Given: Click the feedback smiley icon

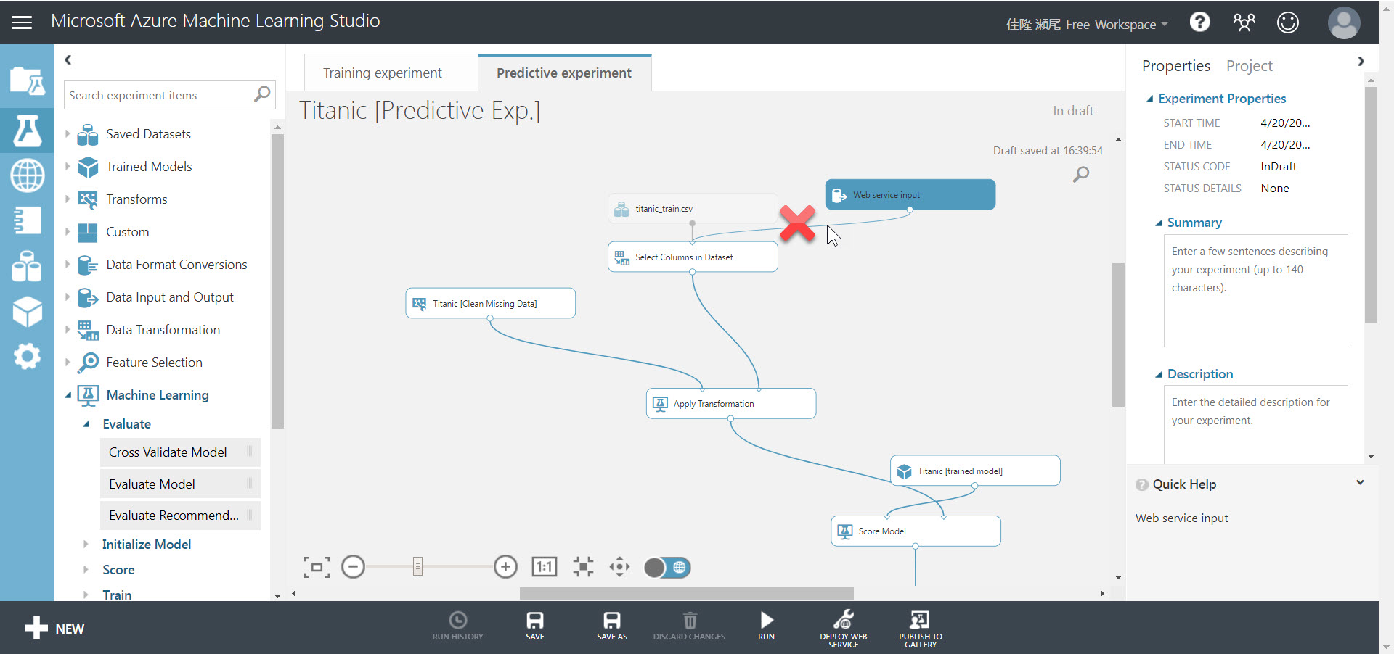Looking at the screenshot, I should point(1288,22).
